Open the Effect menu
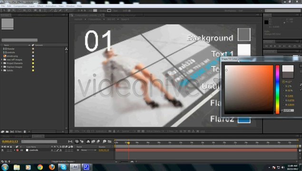Screen dimensions: 302x171 click(x=40, y=6)
